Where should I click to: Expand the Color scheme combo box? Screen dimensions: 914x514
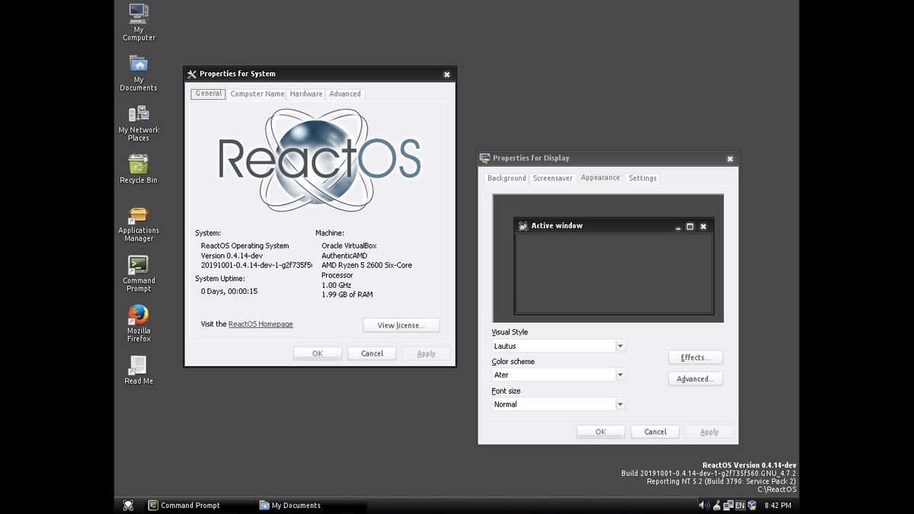[558, 375]
